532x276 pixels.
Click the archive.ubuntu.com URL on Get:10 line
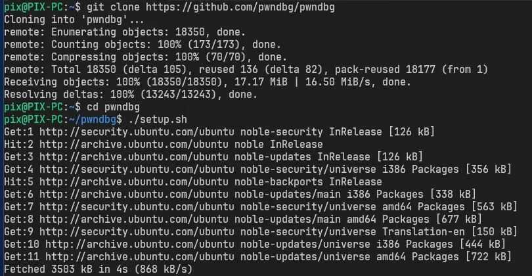(x=140, y=244)
